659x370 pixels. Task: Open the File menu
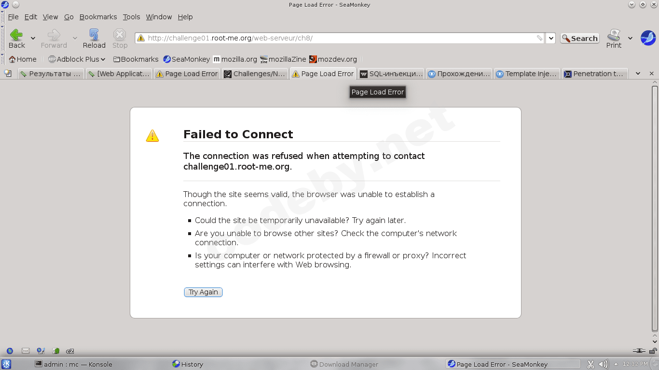13,17
